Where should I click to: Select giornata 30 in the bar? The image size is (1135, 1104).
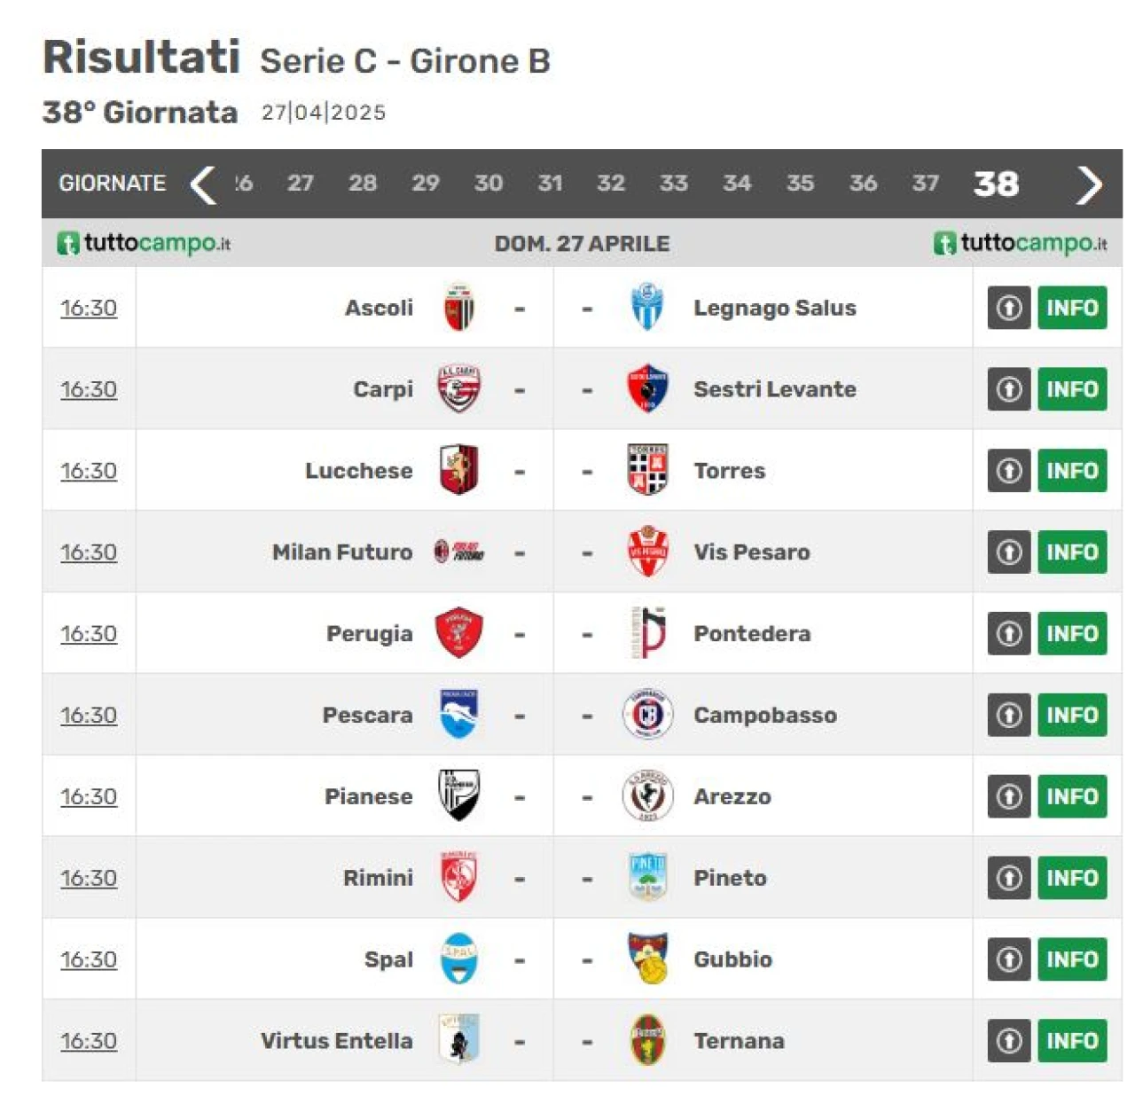pos(489,184)
